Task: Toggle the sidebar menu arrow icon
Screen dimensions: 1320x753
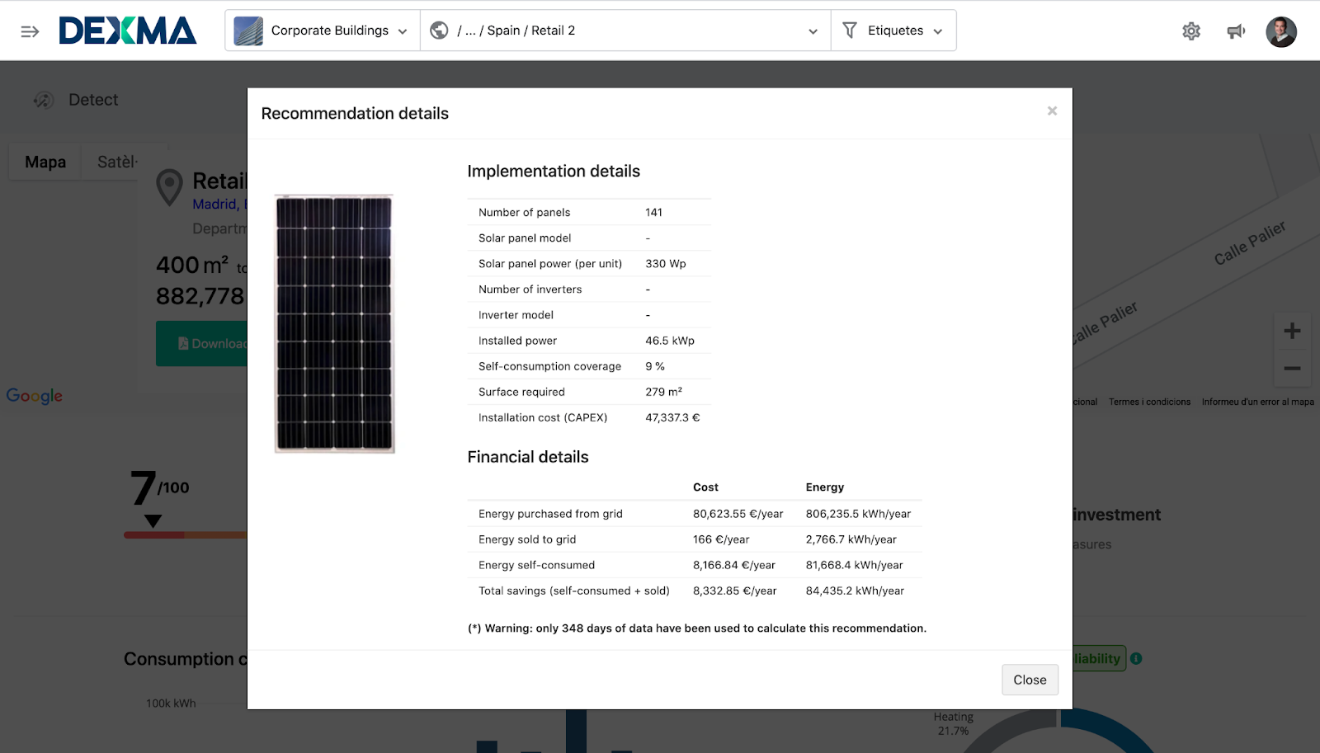Action: 30,31
